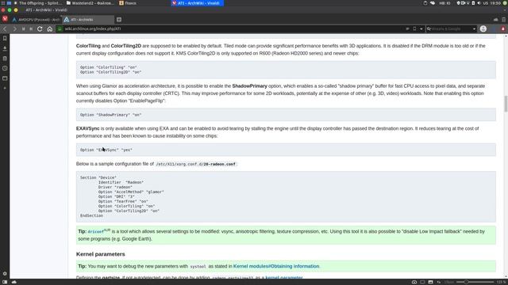Switch to Поиск taskbar window
Screen dimensions: 508x285
click(x=128, y=3)
